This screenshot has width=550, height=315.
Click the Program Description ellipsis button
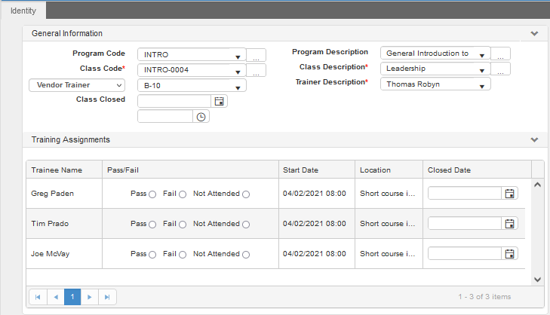(500, 54)
